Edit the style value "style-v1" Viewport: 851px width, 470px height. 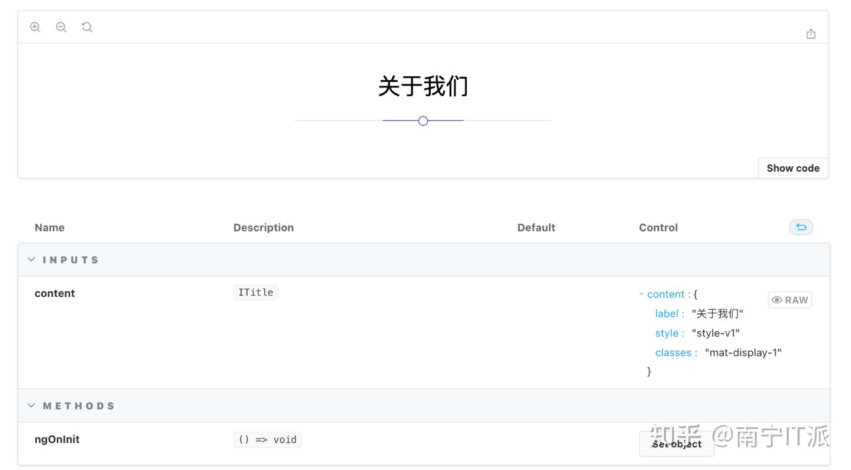coord(716,333)
